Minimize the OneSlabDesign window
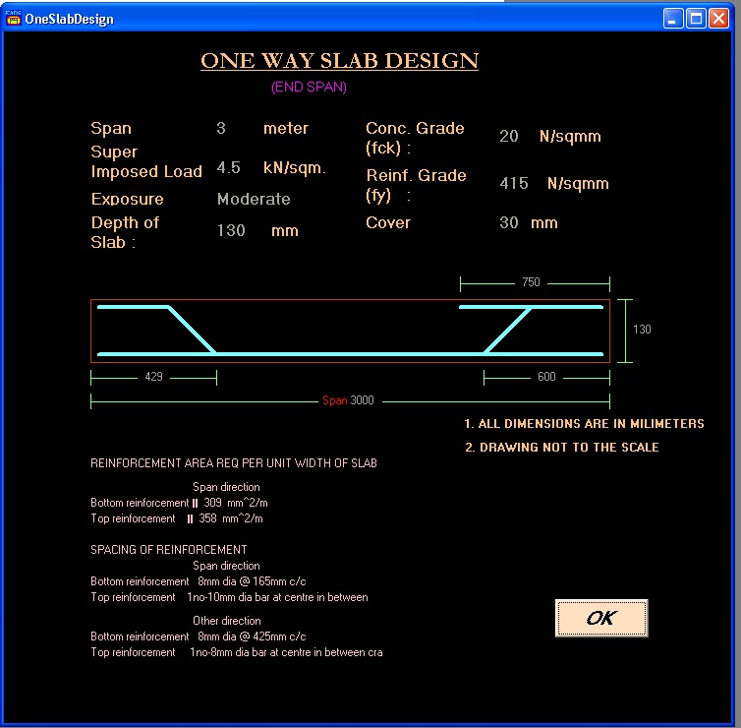The image size is (741, 728). click(672, 19)
